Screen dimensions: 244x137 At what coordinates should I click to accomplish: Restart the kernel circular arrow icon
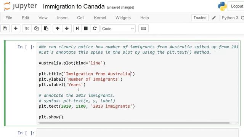[95, 29]
